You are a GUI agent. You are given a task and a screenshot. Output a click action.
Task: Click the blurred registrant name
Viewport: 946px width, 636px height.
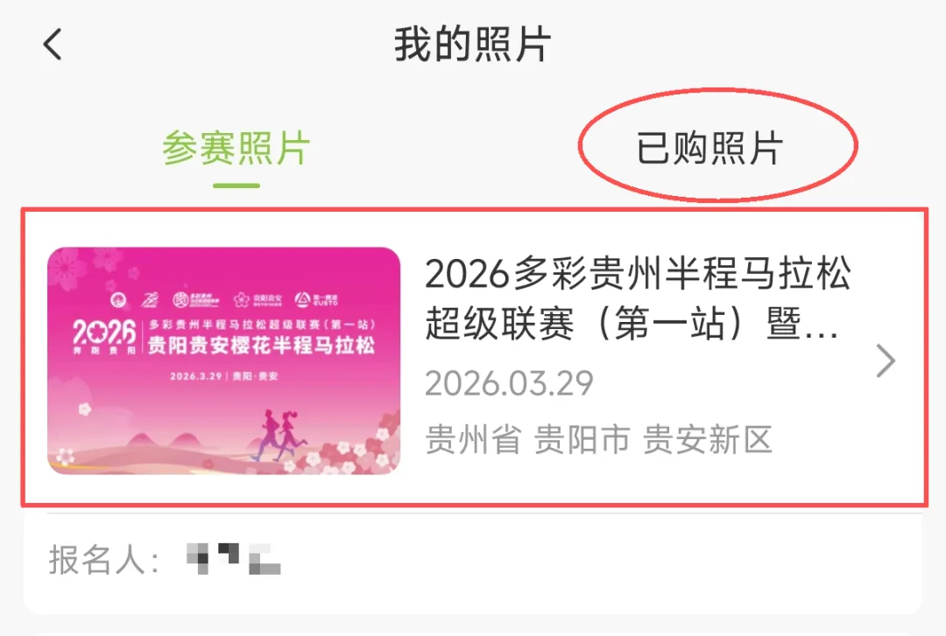(234, 558)
